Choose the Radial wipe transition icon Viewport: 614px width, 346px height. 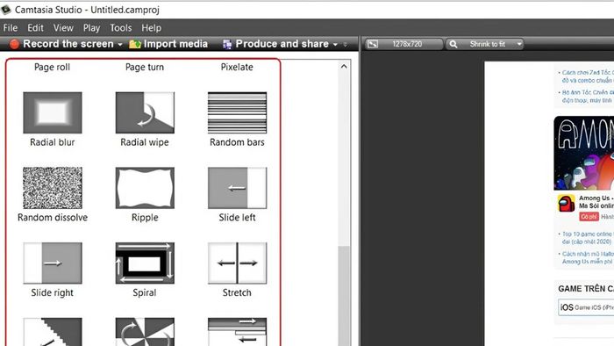[145, 113]
